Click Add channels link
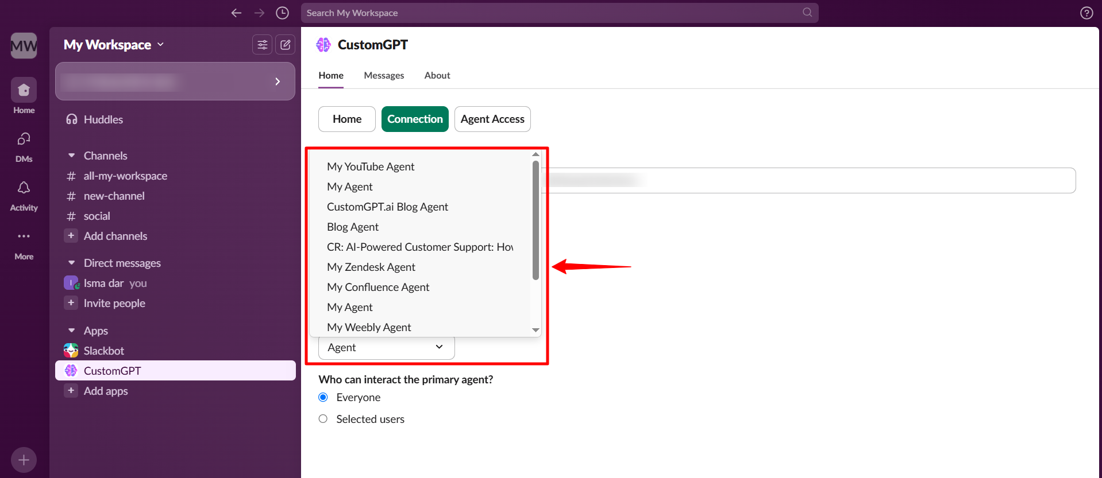Viewport: 1102px width, 478px height. [x=115, y=236]
